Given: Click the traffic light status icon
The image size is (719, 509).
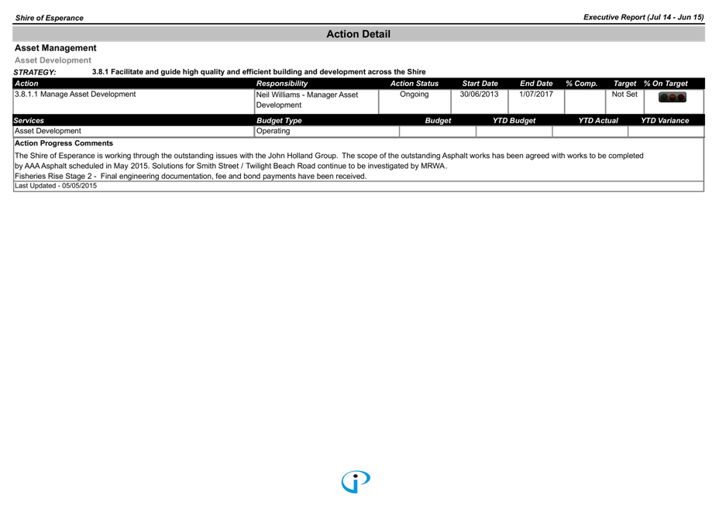Looking at the screenshot, I should point(673,97).
